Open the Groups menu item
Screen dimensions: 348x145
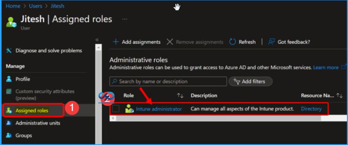tap(23, 135)
